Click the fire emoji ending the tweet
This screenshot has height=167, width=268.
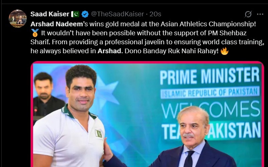225,52
